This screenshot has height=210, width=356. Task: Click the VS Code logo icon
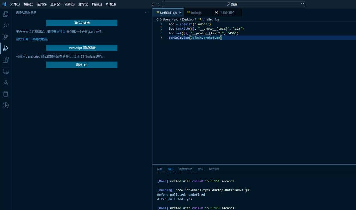(4, 4)
